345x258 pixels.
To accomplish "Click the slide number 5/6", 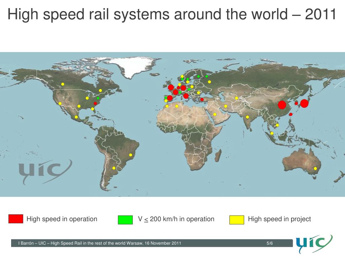I will [270, 243].
